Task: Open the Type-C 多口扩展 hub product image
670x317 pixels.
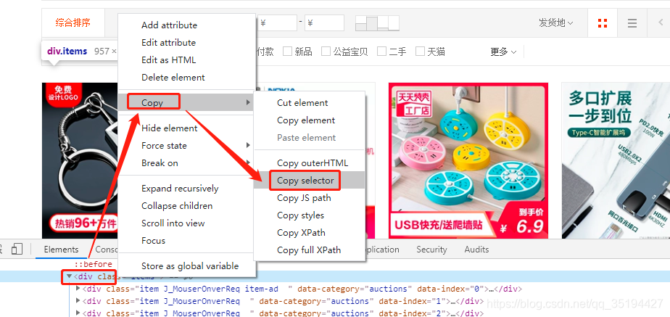Action: [616, 160]
